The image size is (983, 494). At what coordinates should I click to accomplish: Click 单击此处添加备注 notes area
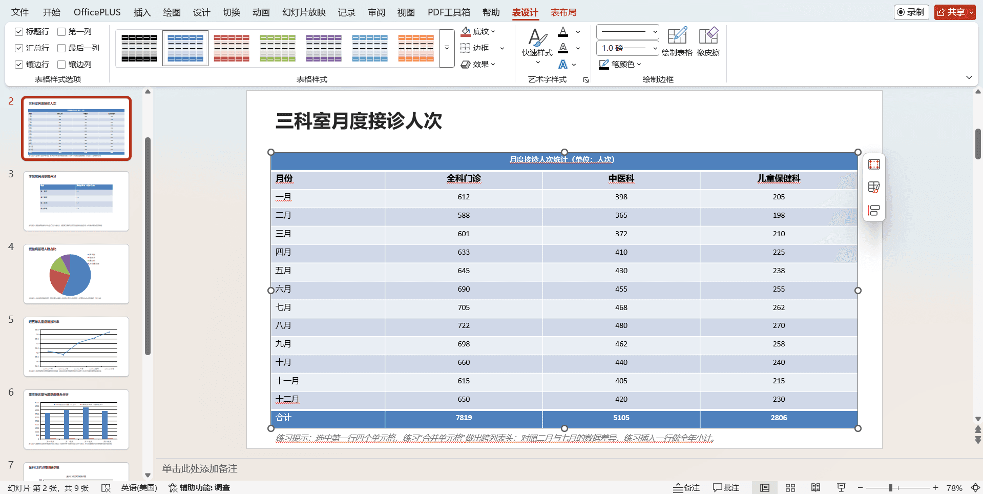200,468
